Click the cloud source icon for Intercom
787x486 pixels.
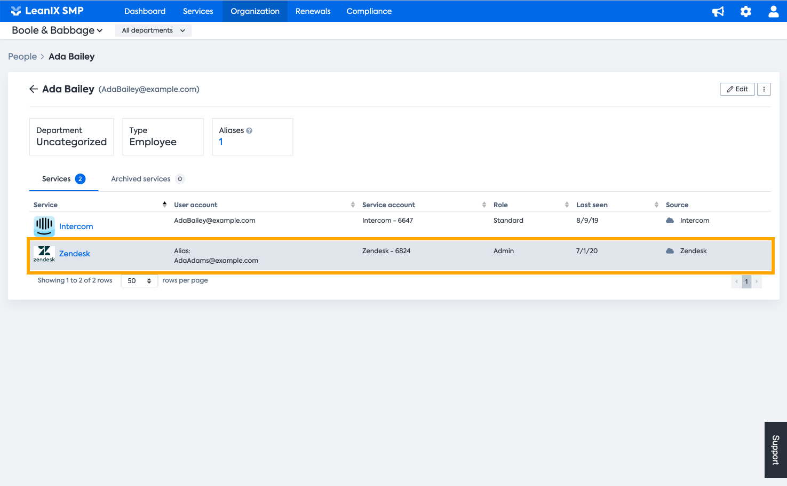click(x=670, y=221)
